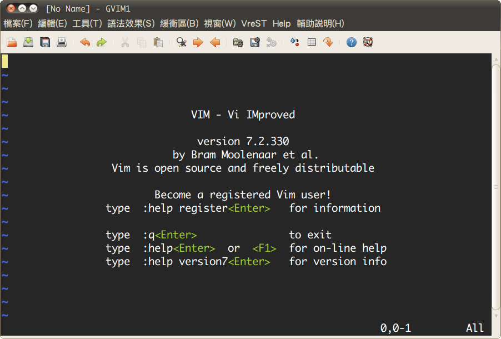Click the Jump to tag arrow icon
This screenshot has width=501, height=339.
[328, 42]
